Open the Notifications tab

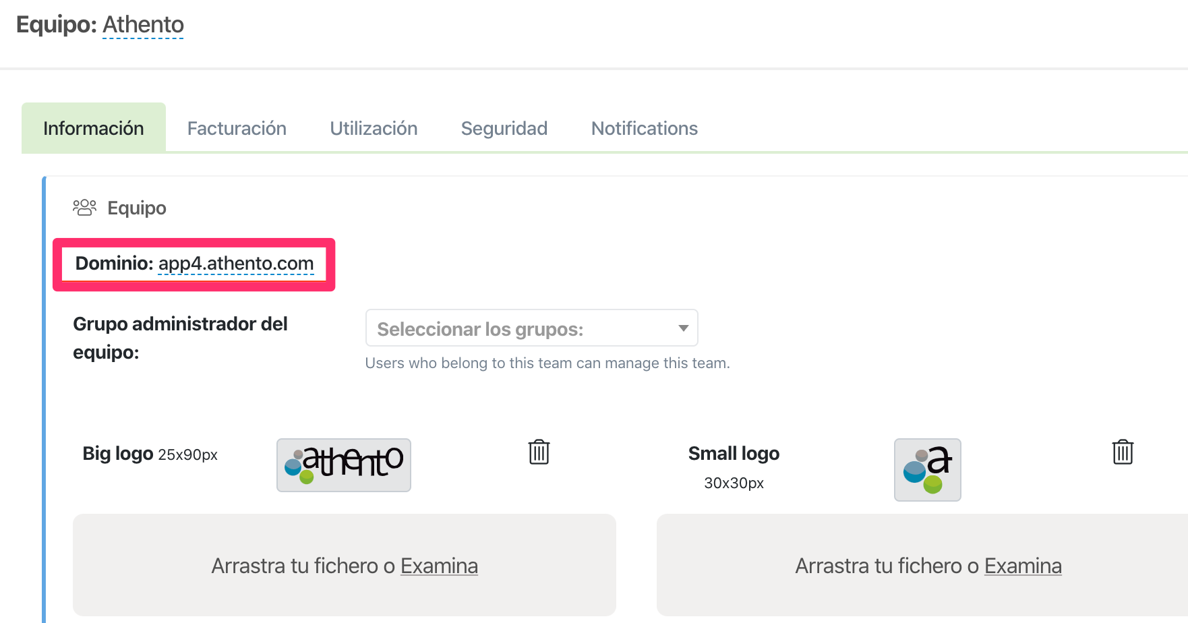644,128
